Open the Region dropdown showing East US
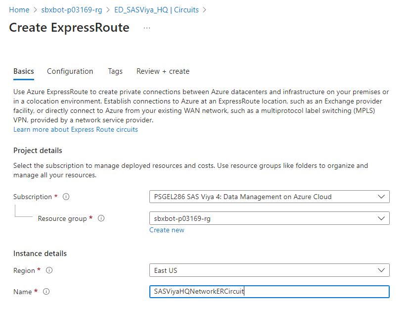Screen dimensions: 411x311 click(269, 270)
